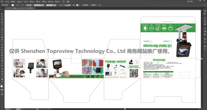Image resolution: width=207 pixels, height=110 pixels.
Task: Open the brush definition dropdown (基本)
Action: pyautogui.click(x=57, y=5)
